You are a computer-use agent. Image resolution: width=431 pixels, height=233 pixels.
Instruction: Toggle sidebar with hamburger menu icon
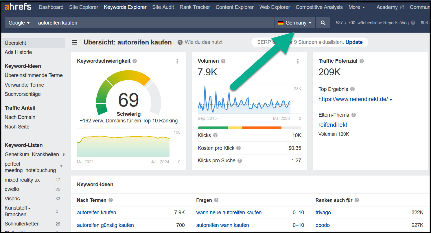pyautogui.click(x=75, y=42)
